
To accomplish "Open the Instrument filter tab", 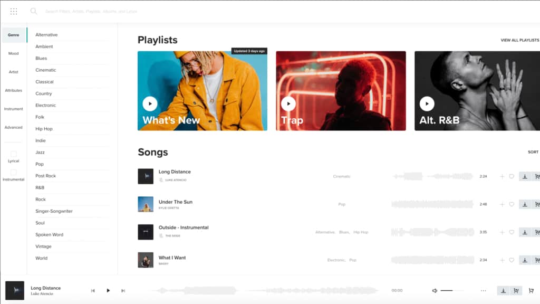I will coord(13,109).
